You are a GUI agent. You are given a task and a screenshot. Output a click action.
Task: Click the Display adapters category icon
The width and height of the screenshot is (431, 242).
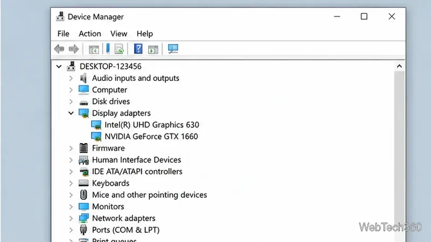[84, 113]
